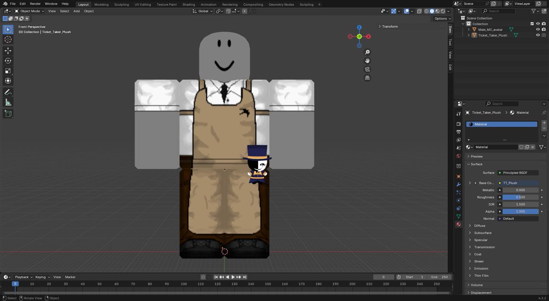Toggle X-ray mode in viewport header

point(419,11)
